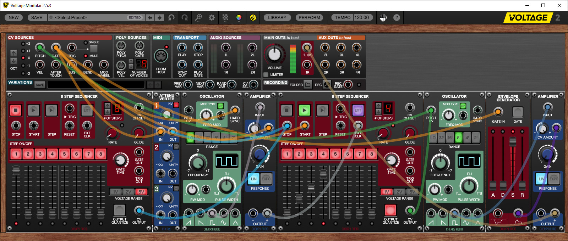Click the After Touch jack

tap(56, 65)
